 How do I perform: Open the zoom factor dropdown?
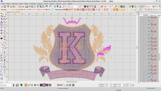[x=77, y=7]
